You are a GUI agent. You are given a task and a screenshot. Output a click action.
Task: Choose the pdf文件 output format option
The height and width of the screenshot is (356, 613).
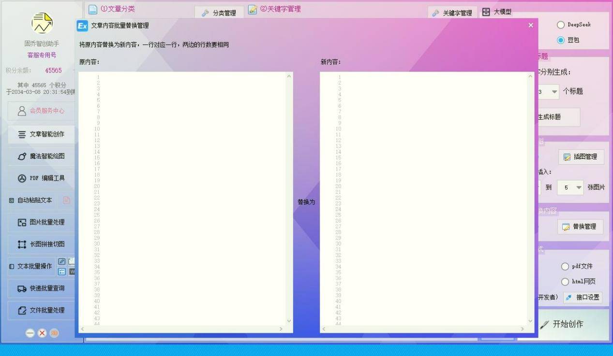click(x=565, y=267)
